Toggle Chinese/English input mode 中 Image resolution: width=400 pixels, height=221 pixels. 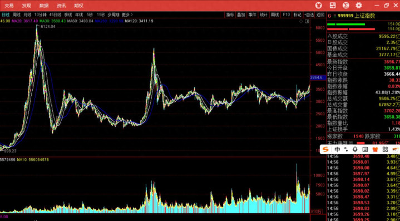337,149
